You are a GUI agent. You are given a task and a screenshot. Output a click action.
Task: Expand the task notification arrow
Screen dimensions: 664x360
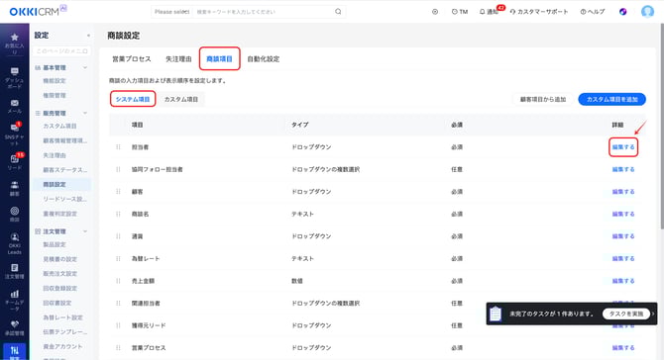[x=653, y=314]
